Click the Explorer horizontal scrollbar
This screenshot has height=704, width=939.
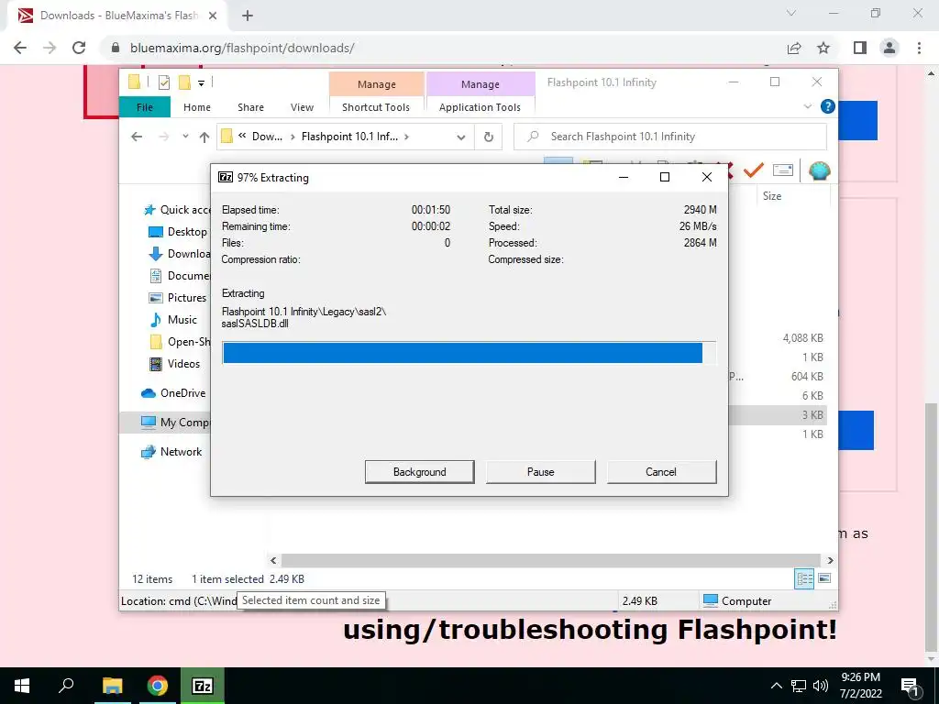[551, 560]
